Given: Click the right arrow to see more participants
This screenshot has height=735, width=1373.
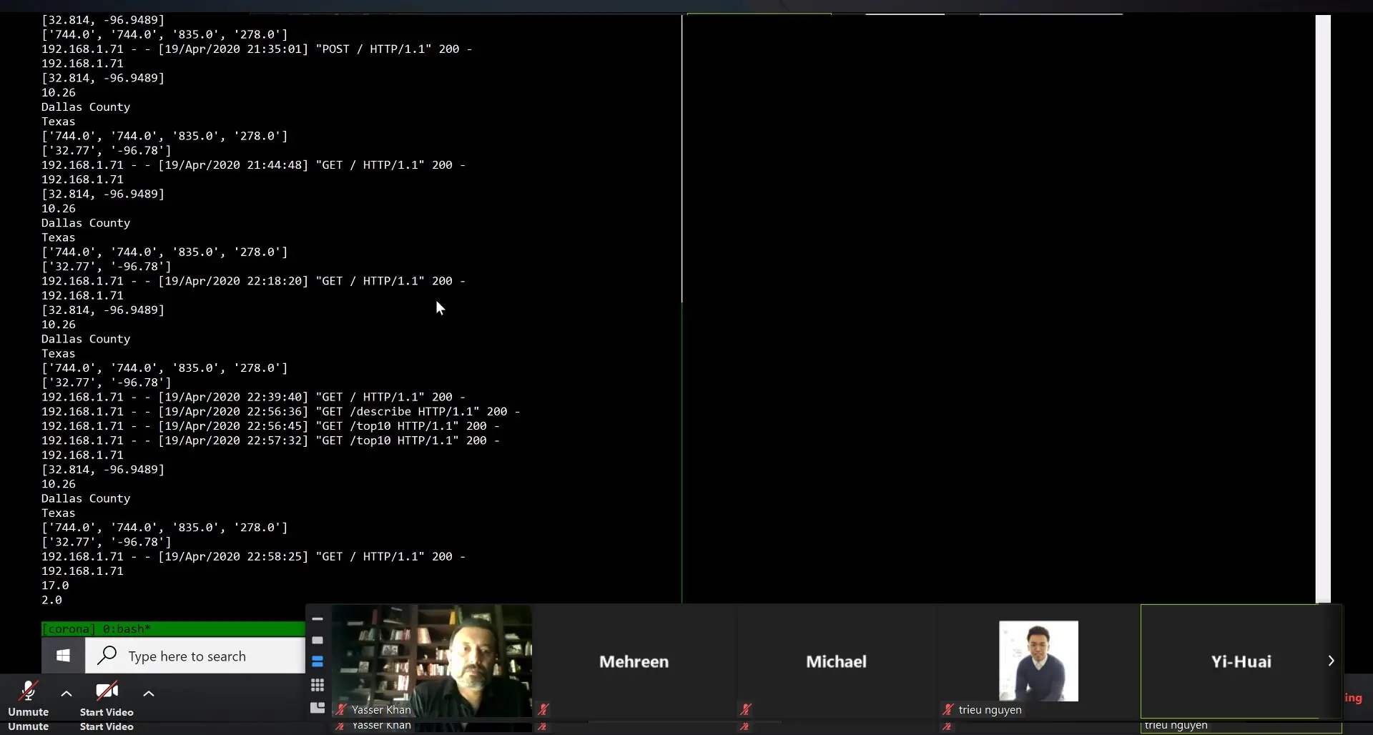Looking at the screenshot, I should [1332, 661].
